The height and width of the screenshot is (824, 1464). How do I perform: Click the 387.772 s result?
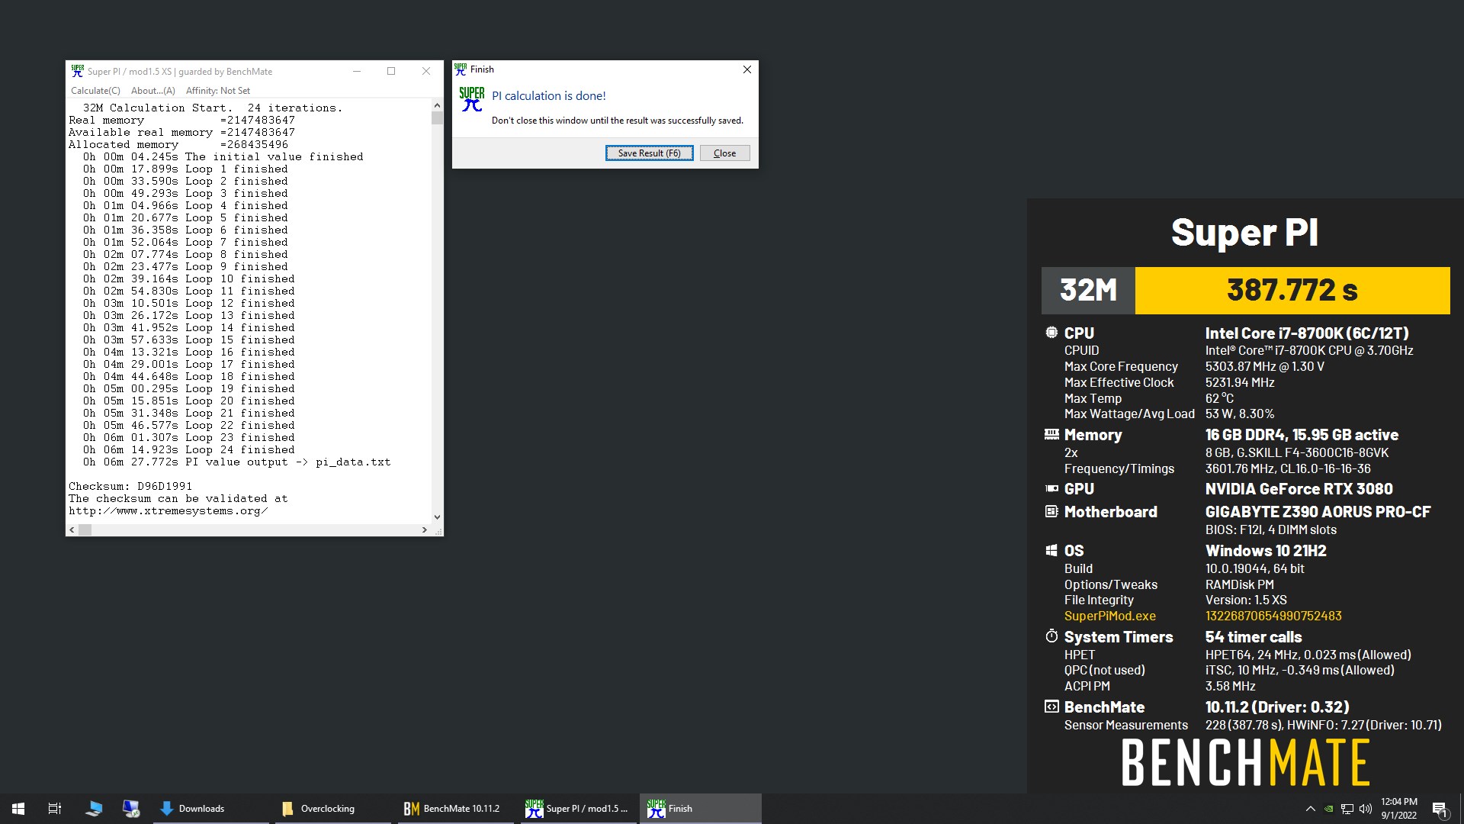coord(1292,291)
